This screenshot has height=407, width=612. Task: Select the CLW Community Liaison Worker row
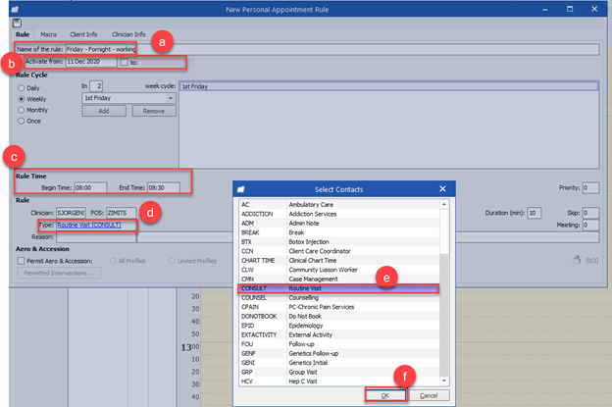[x=338, y=270]
